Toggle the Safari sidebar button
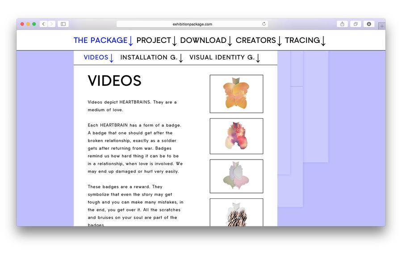Screen dimensions: 402x269 click(x=63, y=24)
